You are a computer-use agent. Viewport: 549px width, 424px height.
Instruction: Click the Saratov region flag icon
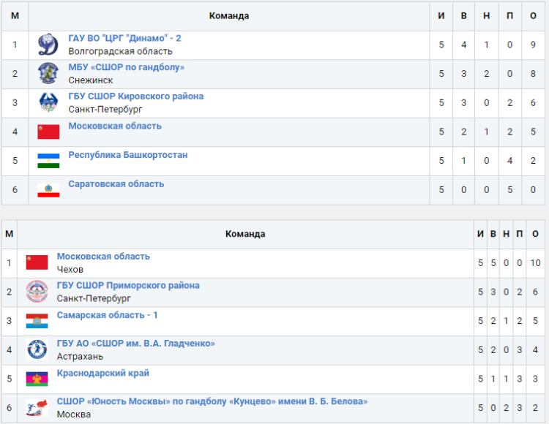point(48,190)
